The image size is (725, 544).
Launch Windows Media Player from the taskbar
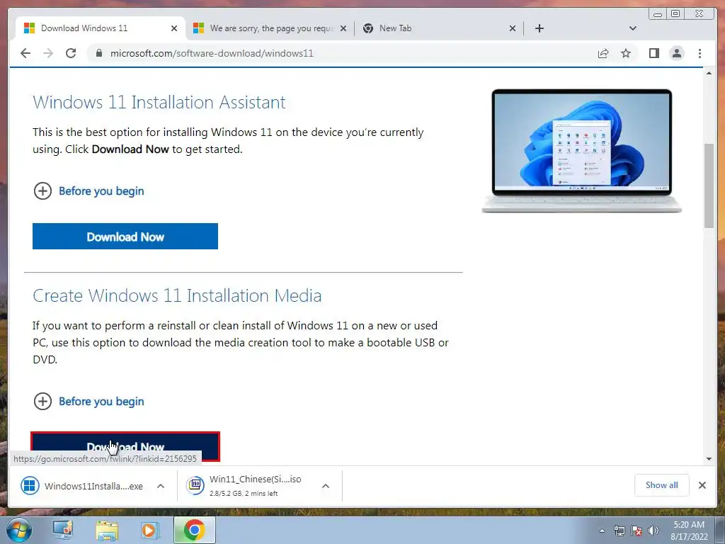[150, 530]
